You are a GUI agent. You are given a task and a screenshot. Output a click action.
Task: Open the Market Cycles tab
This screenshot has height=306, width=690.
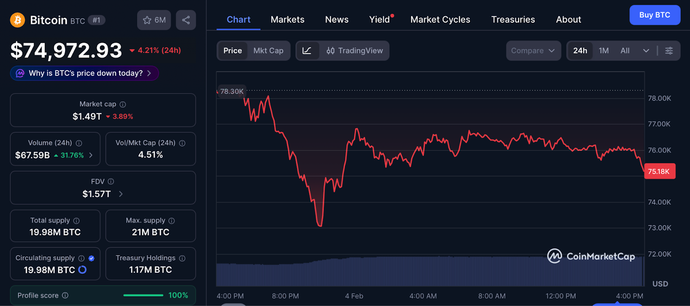click(x=440, y=20)
